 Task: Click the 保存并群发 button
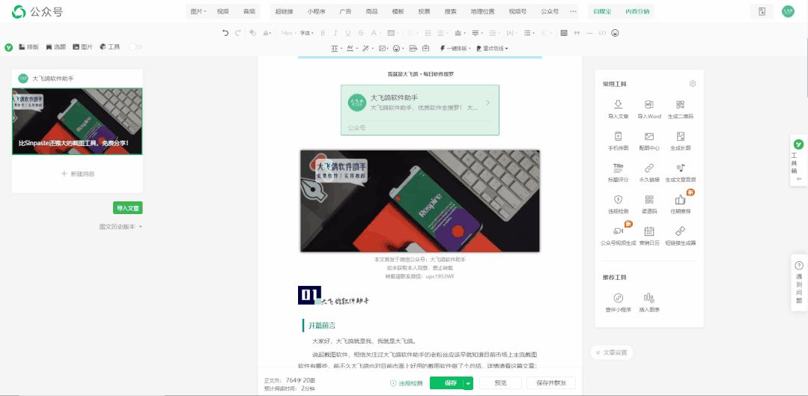[551, 383]
